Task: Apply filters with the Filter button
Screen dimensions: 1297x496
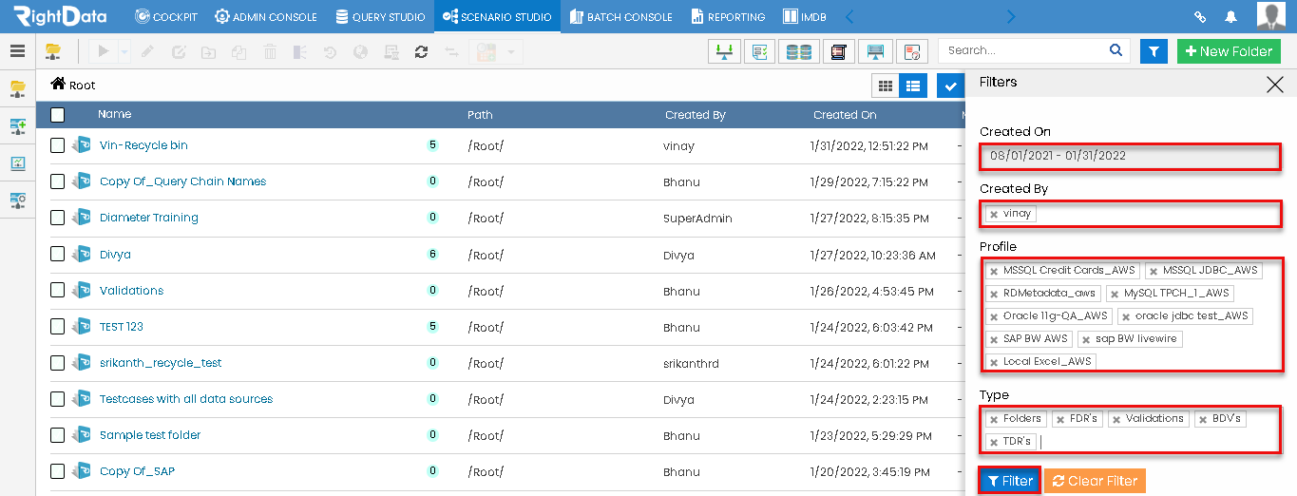Action: point(1009,481)
